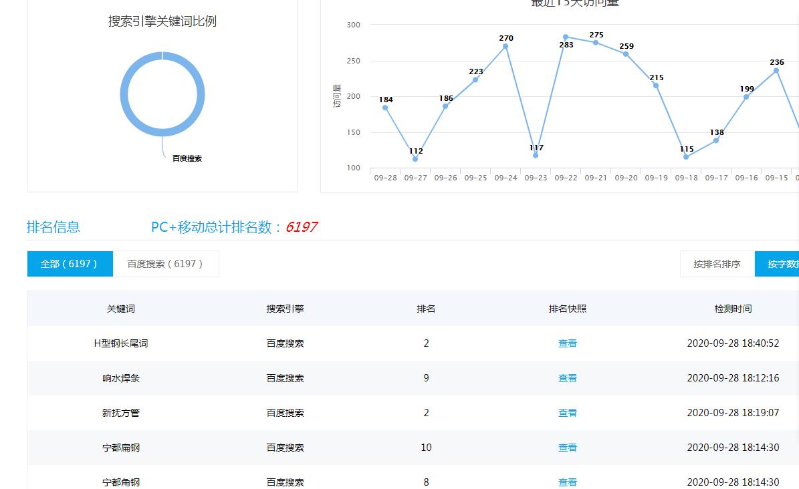Open 查看 link for 新抚方管
Screen dimensions: 799x489
click(567, 413)
